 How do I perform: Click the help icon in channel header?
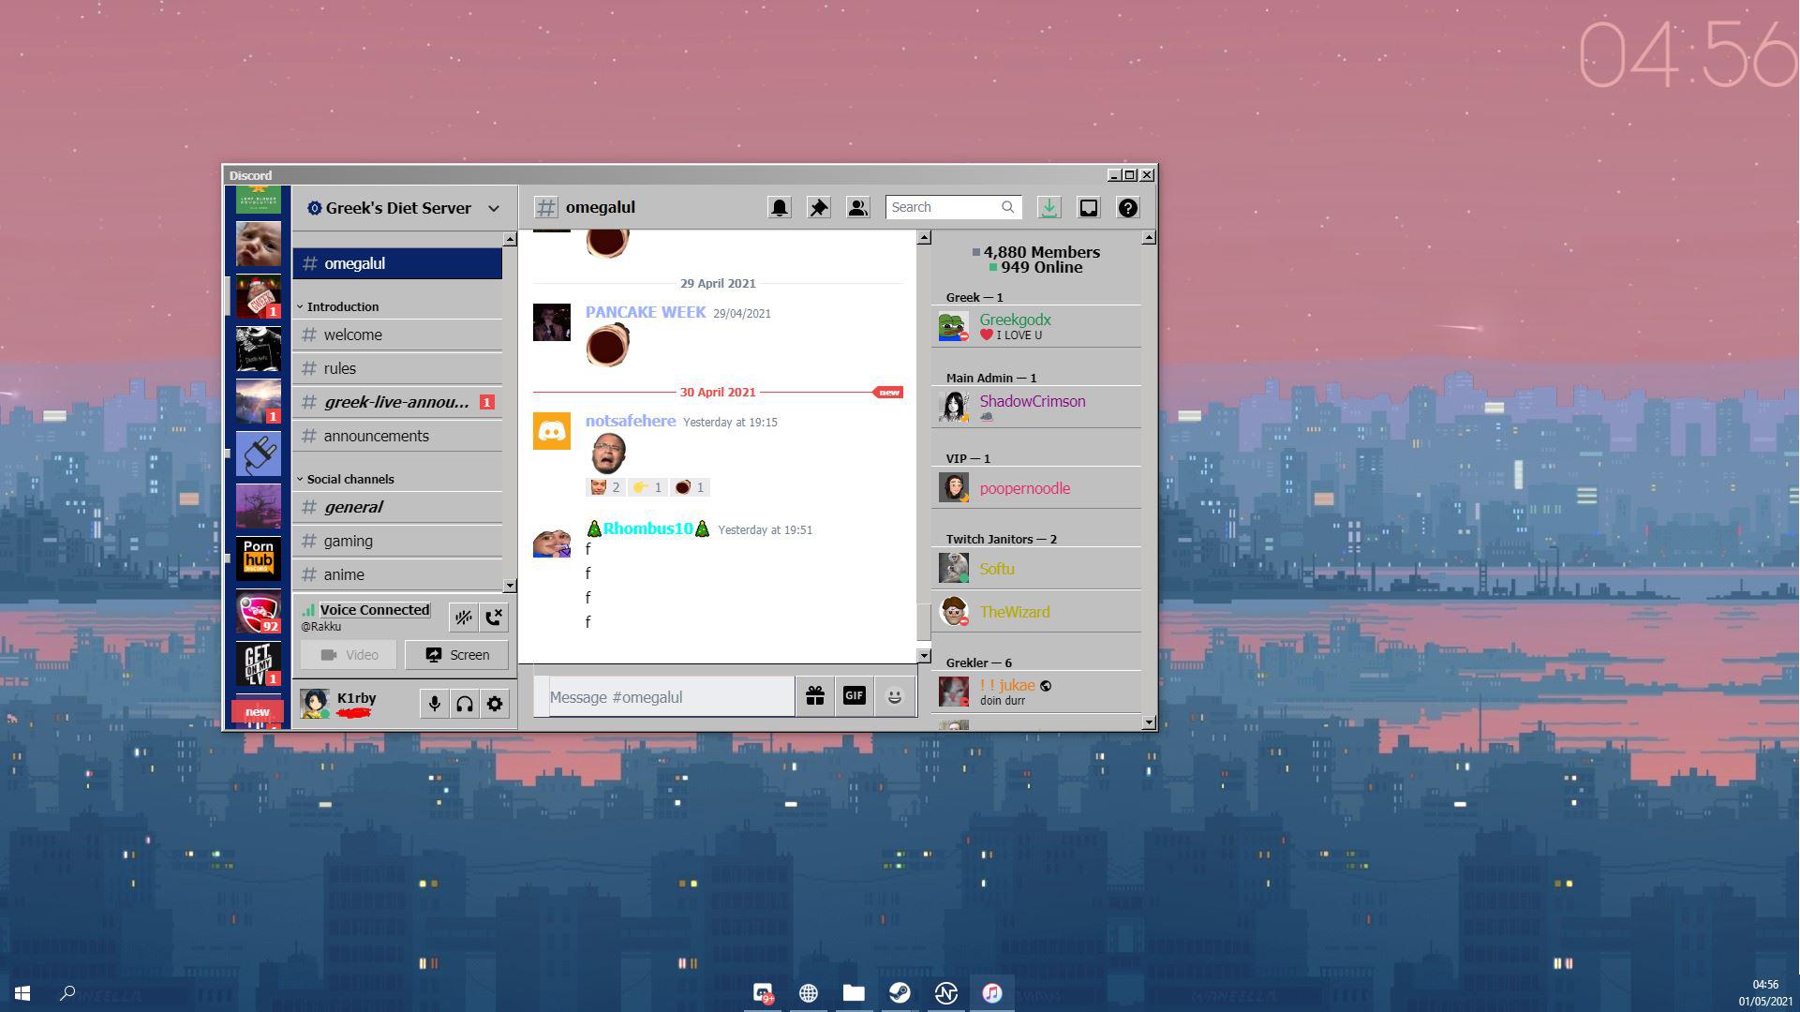click(1127, 206)
